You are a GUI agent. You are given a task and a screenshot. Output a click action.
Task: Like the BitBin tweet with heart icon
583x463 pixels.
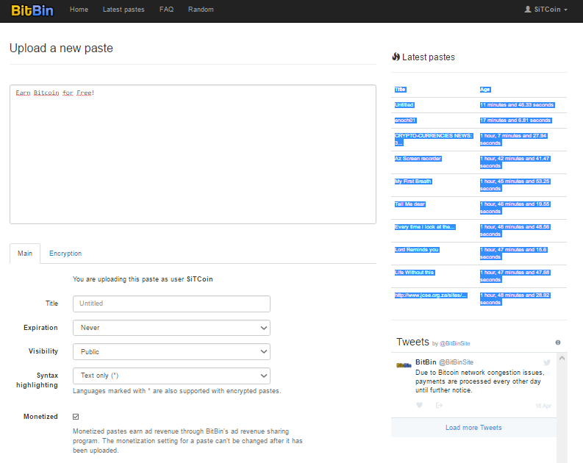point(419,405)
